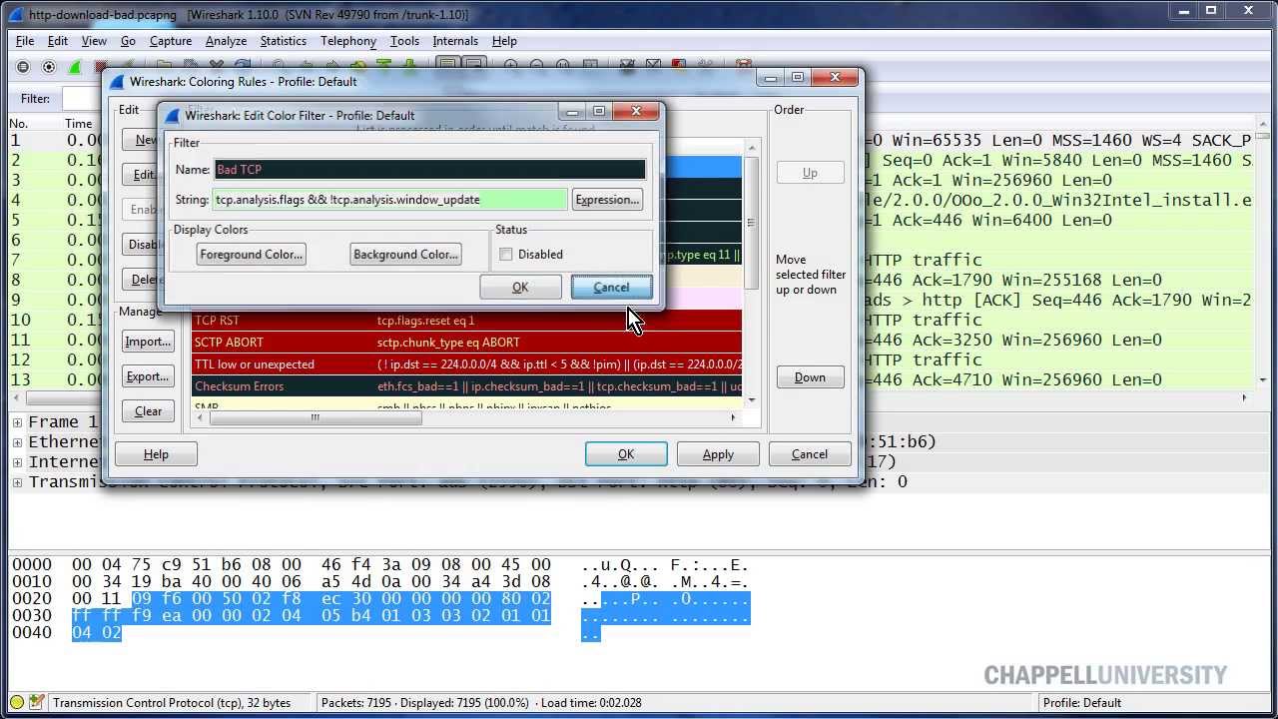Click Profile: Default in status bar
1278x719 pixels.
pos(1082,703)
